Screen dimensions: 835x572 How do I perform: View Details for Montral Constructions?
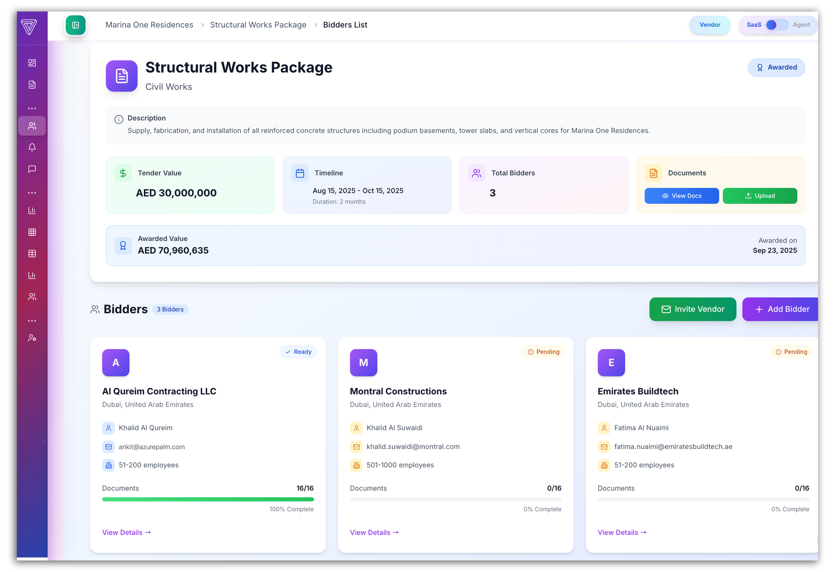pyautogui.click(x=374, y=533)
